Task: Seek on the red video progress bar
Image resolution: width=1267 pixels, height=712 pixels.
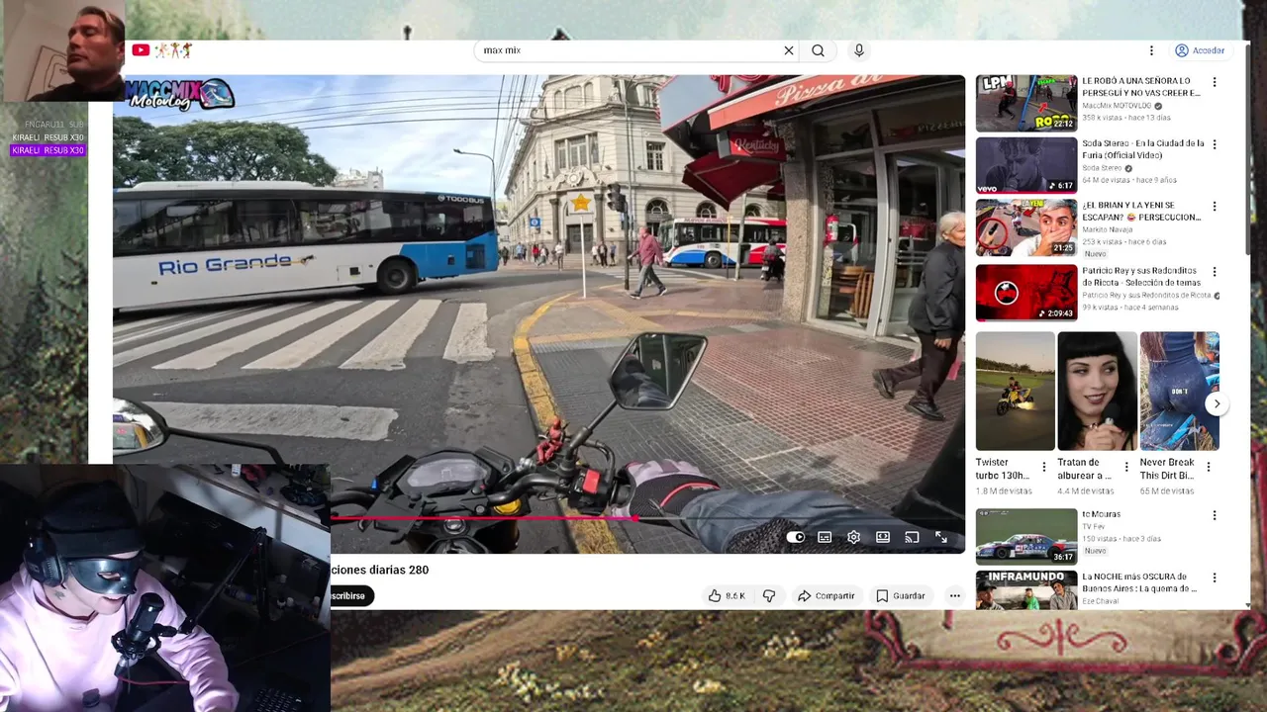Action: 647,517
